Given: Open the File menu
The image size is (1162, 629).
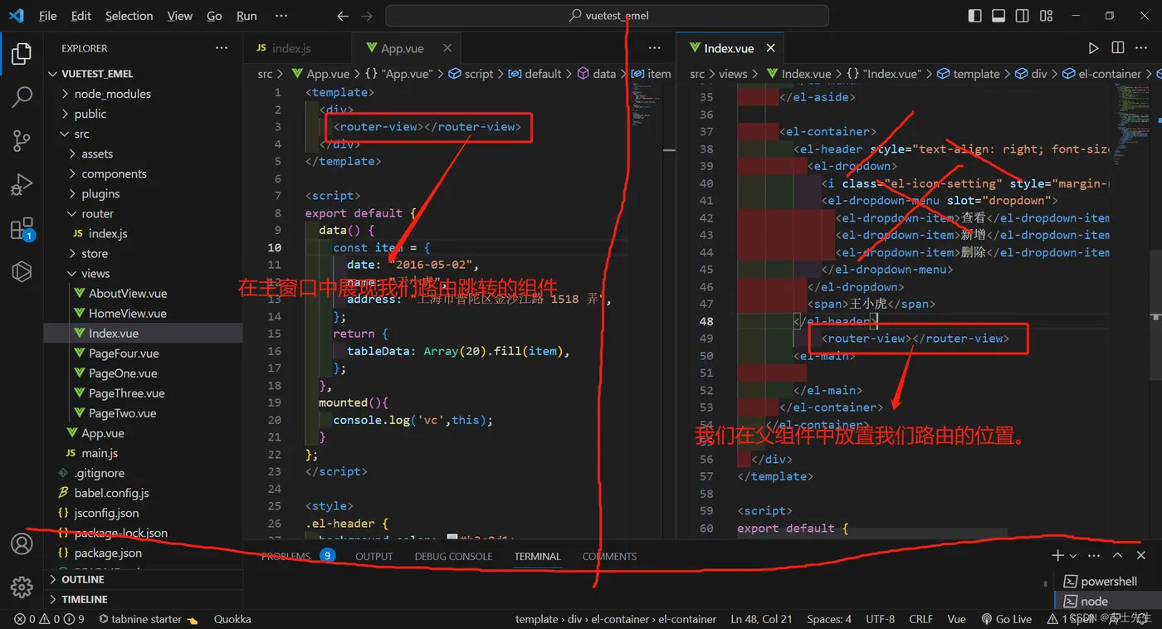Looking at the screenshot, I should coord(48,16).
